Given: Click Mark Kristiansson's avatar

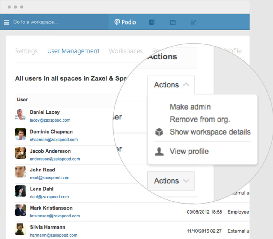Looking at the screenshot, I should pyautogui.click(x=20, y=210).
